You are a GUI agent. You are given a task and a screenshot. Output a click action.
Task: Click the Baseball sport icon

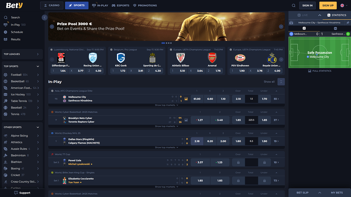click(x=5, y=107)
